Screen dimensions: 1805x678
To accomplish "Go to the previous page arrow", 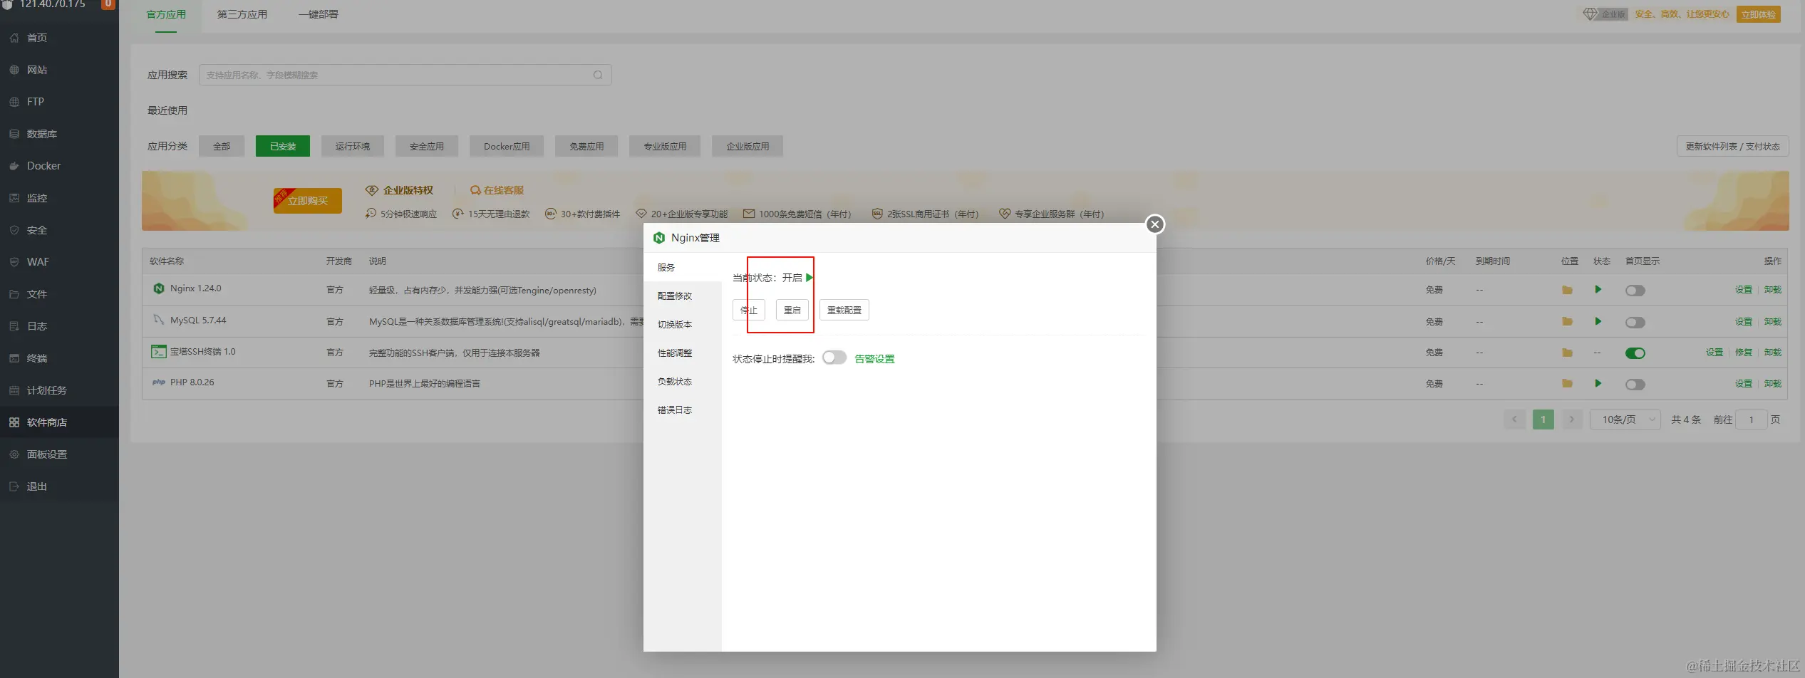I will (x=1515, y=419).
